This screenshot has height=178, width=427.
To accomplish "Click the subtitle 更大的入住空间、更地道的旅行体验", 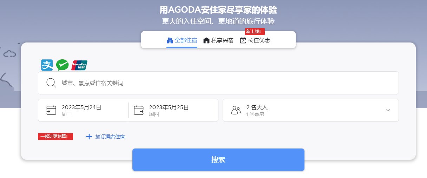I will [218, 21].
